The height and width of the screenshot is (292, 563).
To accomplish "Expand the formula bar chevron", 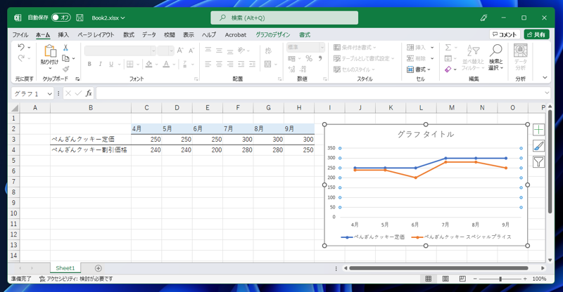I will [x=547, y=93].
